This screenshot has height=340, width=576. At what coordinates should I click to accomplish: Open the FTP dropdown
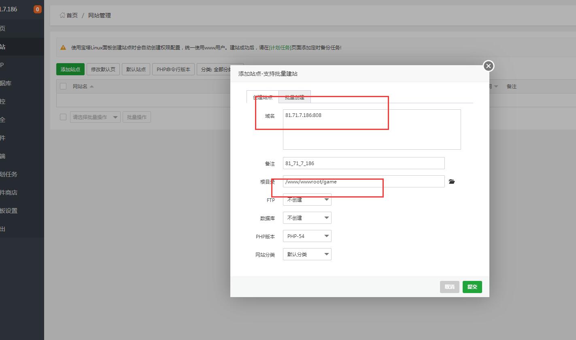[307, 200]
